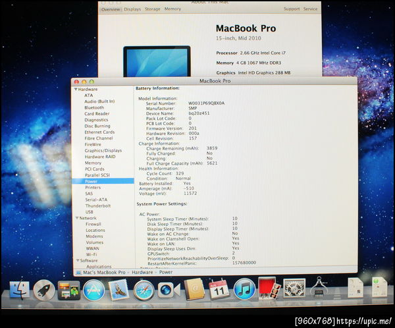Launch Launchpad rocket icon in Dock
This screenshot has width=395, height=328.
point(44,290)
